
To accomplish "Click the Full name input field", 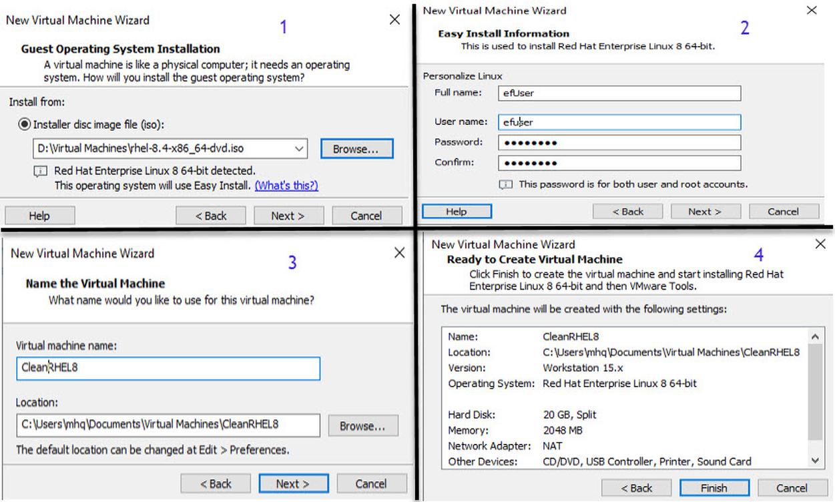I will click(619, 93).
